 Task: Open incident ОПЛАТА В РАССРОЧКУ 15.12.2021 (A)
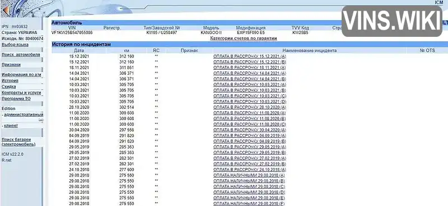249,56
